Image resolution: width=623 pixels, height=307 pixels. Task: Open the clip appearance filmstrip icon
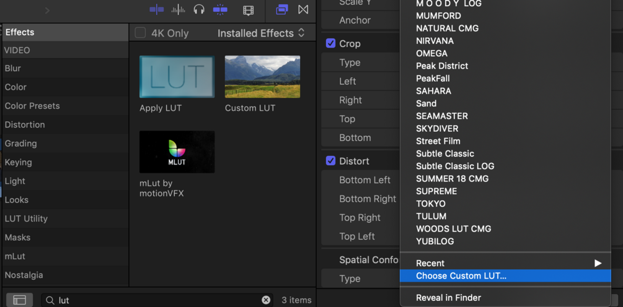[249, 11]
